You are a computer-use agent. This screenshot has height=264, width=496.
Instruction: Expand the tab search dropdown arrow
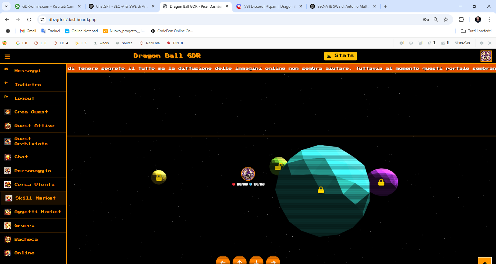(6, 6)
